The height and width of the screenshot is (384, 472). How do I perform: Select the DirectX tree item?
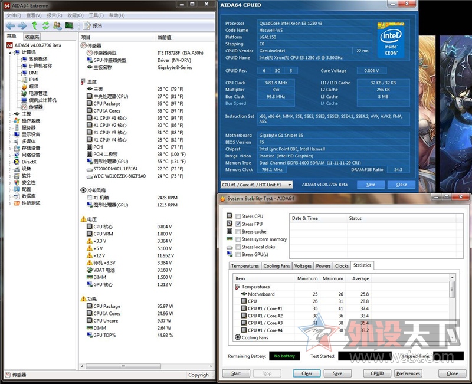click(x=29, y=162)
